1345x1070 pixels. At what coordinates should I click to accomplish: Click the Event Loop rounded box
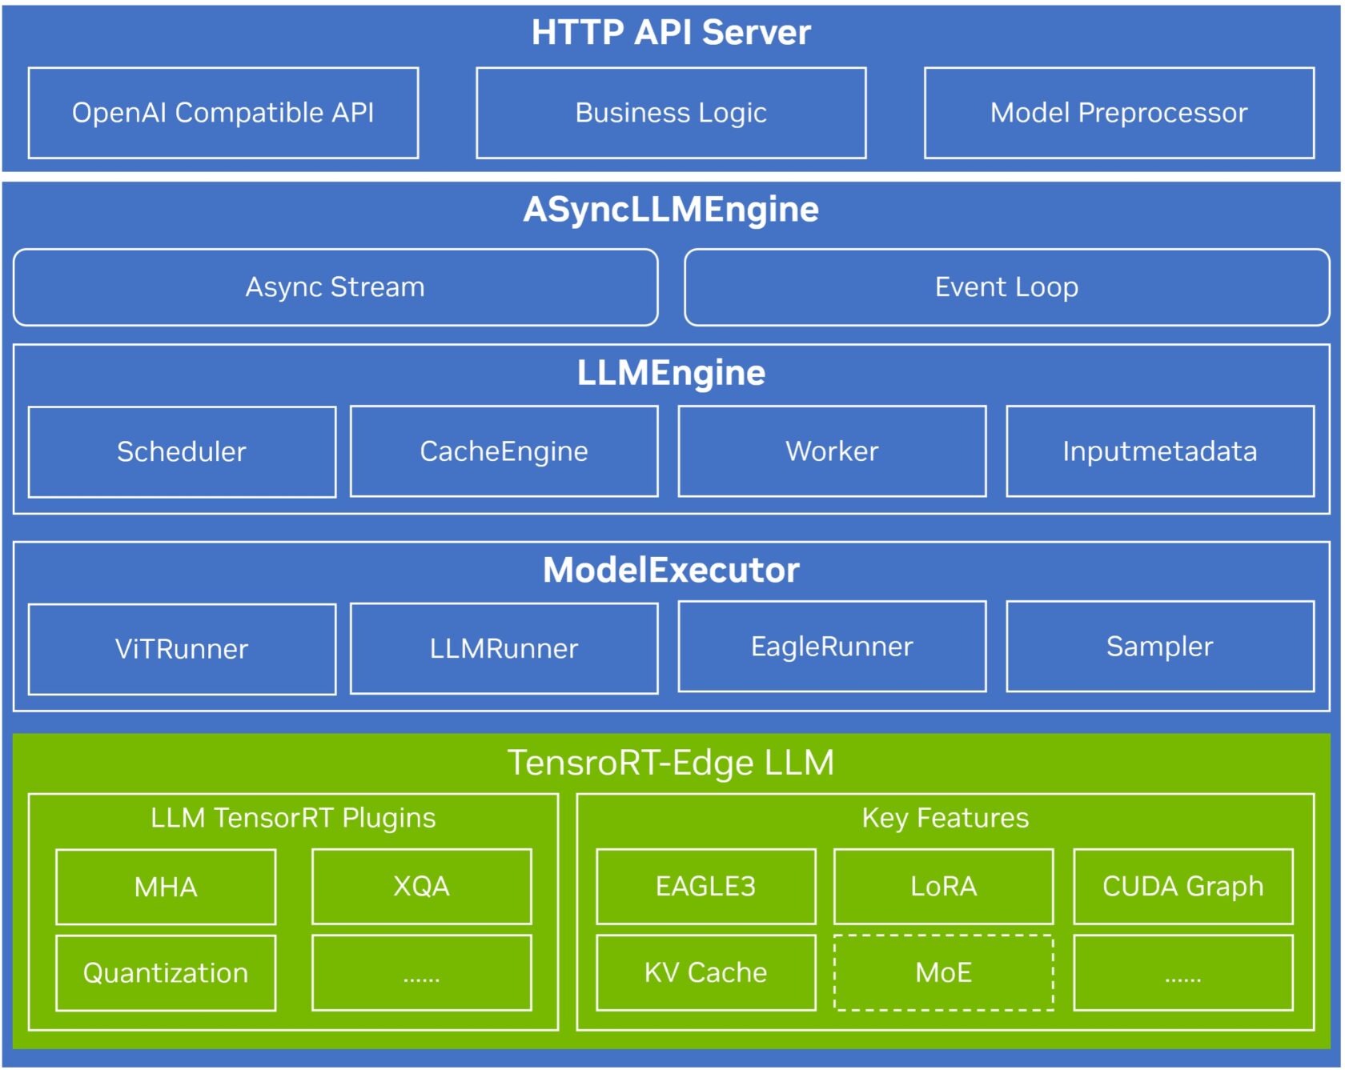(x=1006, y=287)
